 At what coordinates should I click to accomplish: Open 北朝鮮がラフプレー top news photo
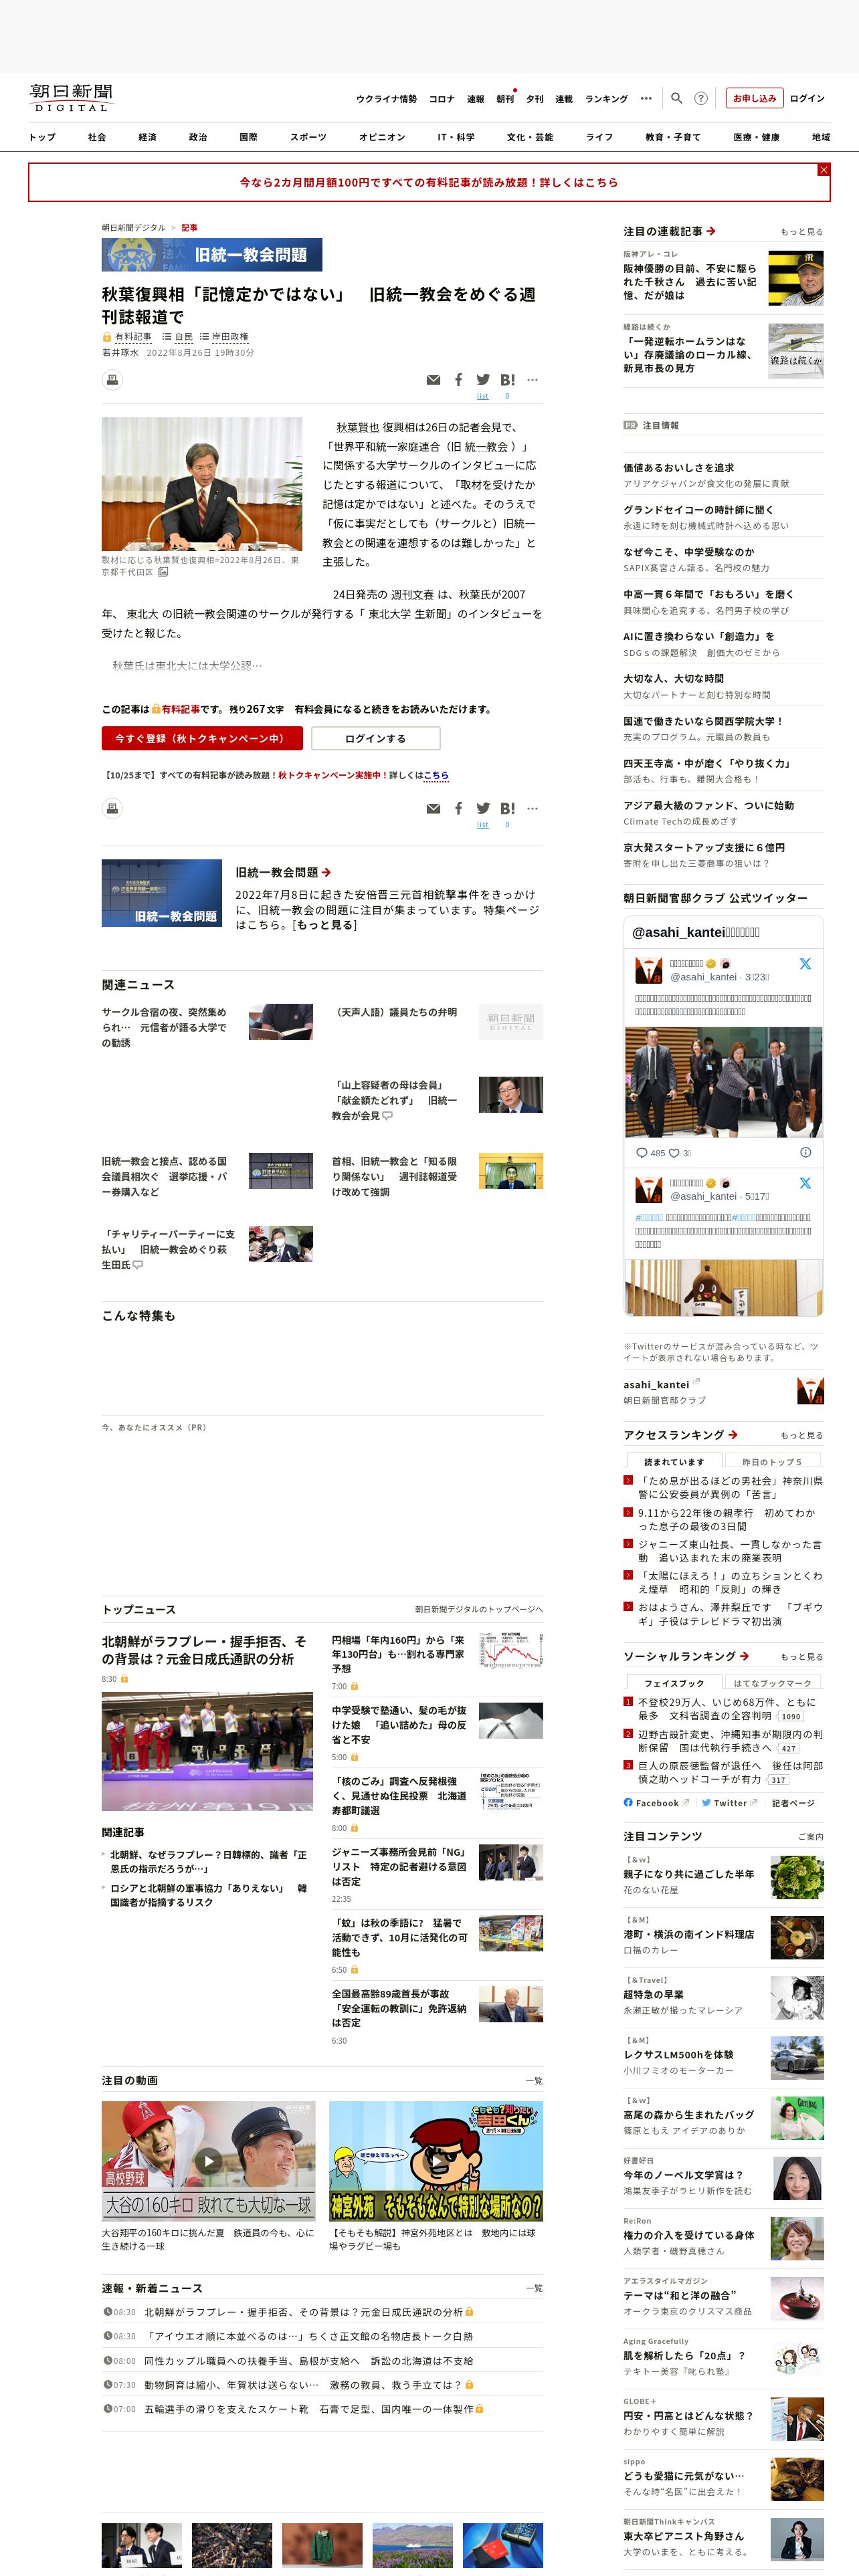coord(207,1751)
